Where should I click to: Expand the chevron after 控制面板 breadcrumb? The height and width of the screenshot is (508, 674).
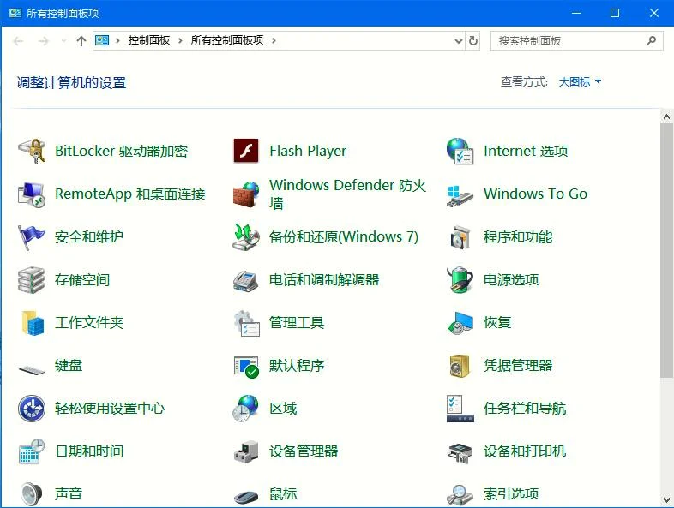tap(181, 40)
